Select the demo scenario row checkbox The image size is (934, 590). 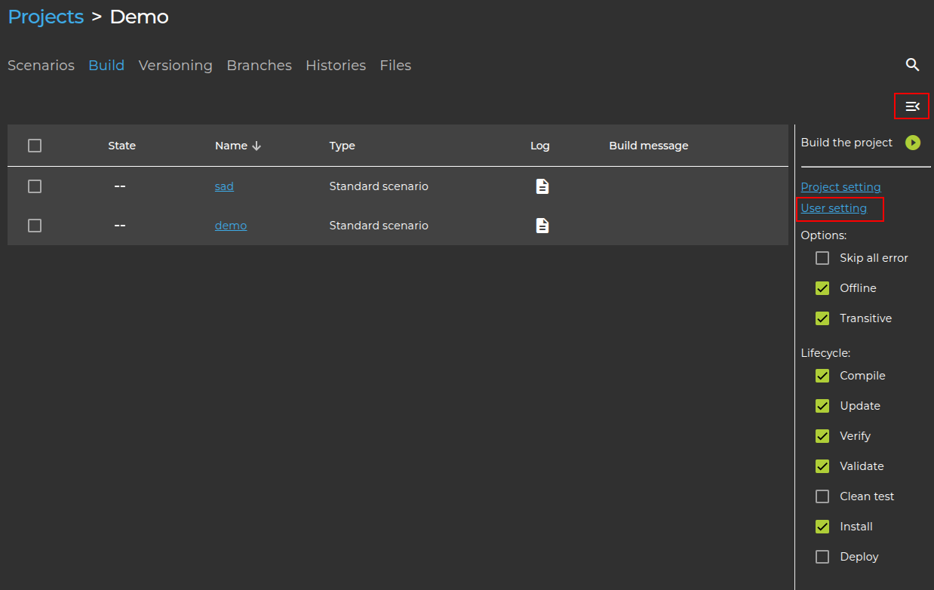pos(35,226)
